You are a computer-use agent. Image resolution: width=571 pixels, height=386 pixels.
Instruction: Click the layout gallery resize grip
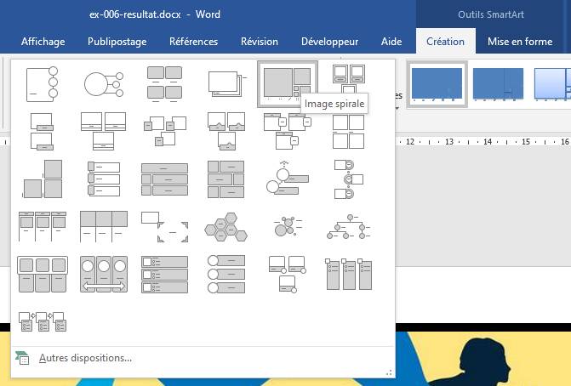point(389,372)
